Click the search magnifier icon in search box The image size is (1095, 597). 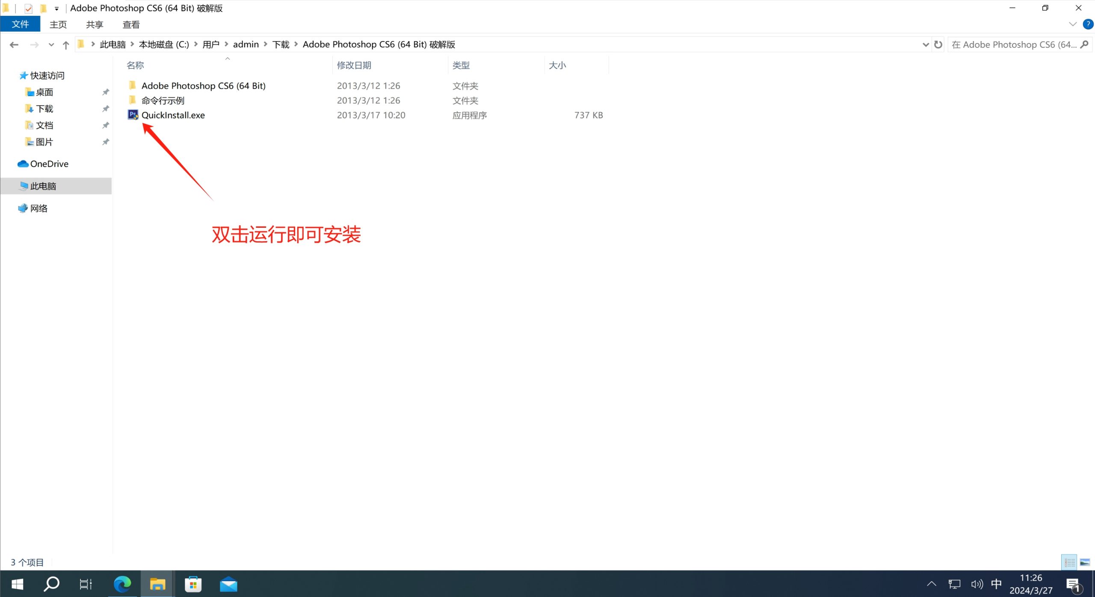click(x=1084, y=44)
